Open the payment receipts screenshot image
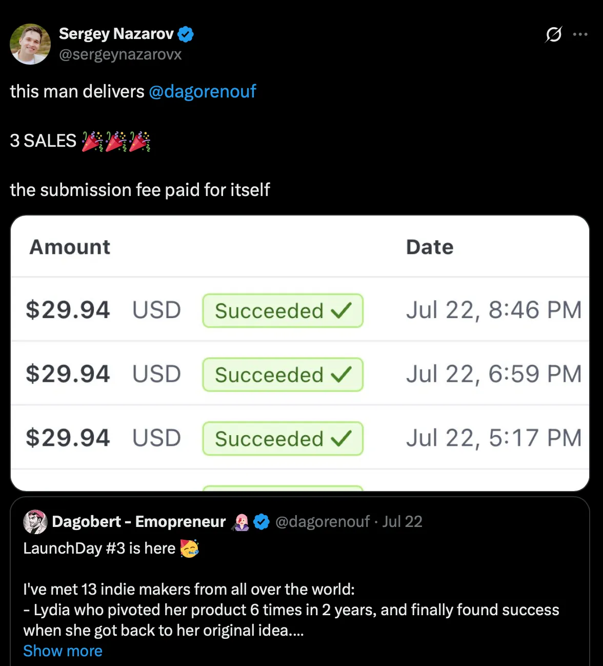 tap(301, 352)
